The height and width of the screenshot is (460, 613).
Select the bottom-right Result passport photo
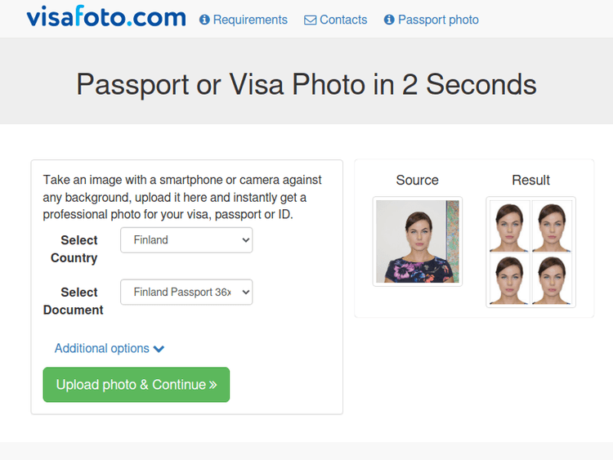pos(553,279)
